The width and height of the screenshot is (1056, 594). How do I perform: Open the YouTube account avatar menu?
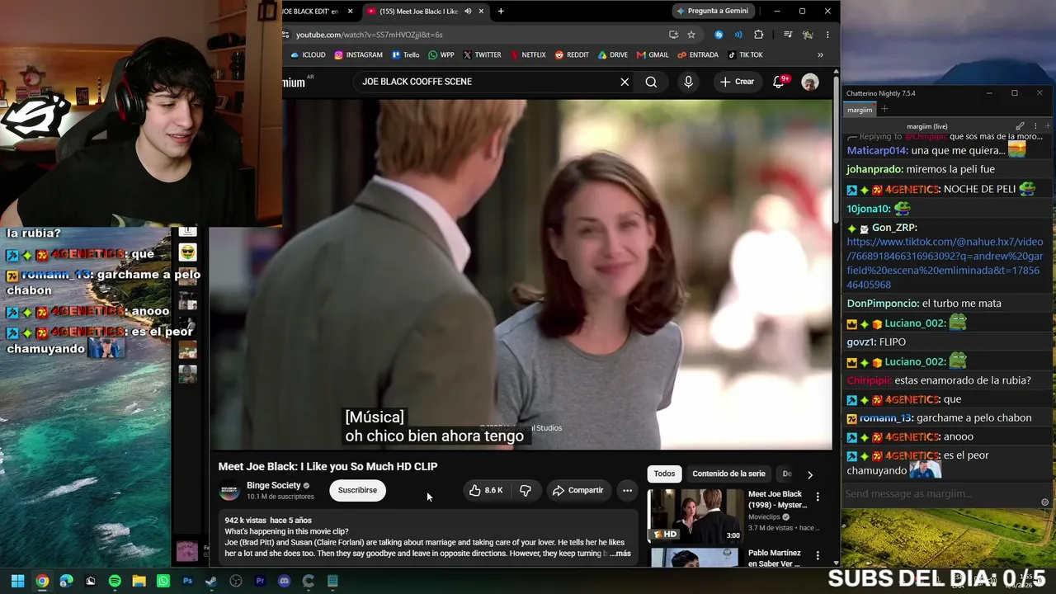pos(810,82)
